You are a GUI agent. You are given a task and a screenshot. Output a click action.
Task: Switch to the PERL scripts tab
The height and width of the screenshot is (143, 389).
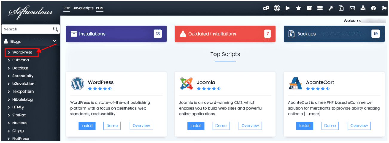point(100,8)
